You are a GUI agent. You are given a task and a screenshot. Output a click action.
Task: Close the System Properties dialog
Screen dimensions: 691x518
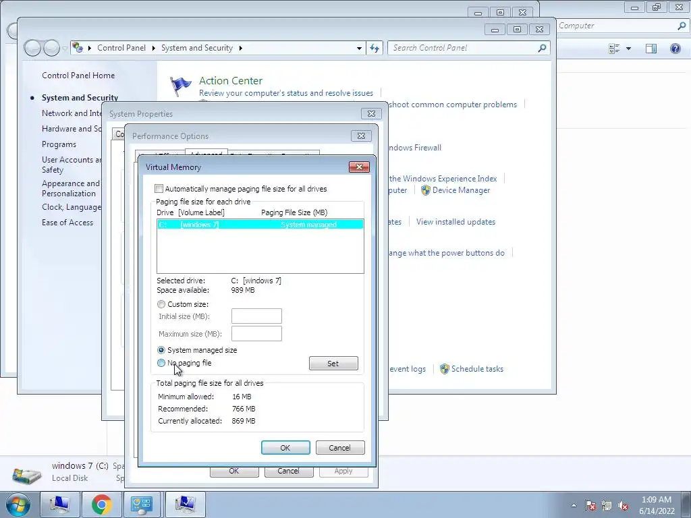tap(372, 113)
